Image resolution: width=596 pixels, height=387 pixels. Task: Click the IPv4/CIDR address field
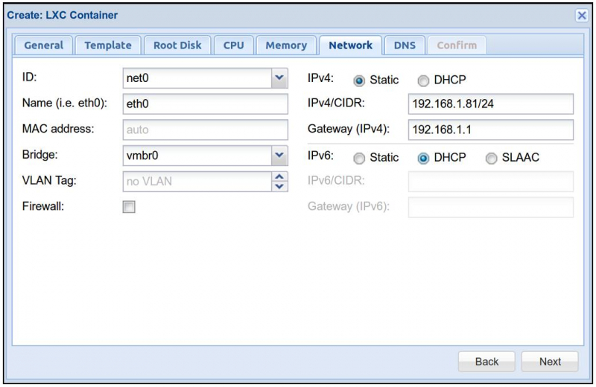coord(490,104)
